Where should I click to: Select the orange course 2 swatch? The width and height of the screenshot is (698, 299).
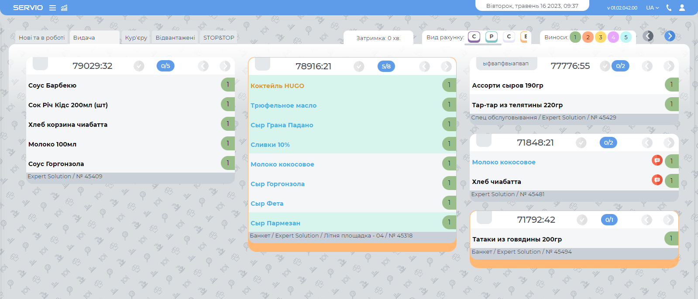coord(588,37)
